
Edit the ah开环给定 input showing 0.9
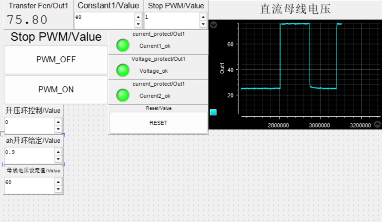pyautogui.click(x=30, y=156)
